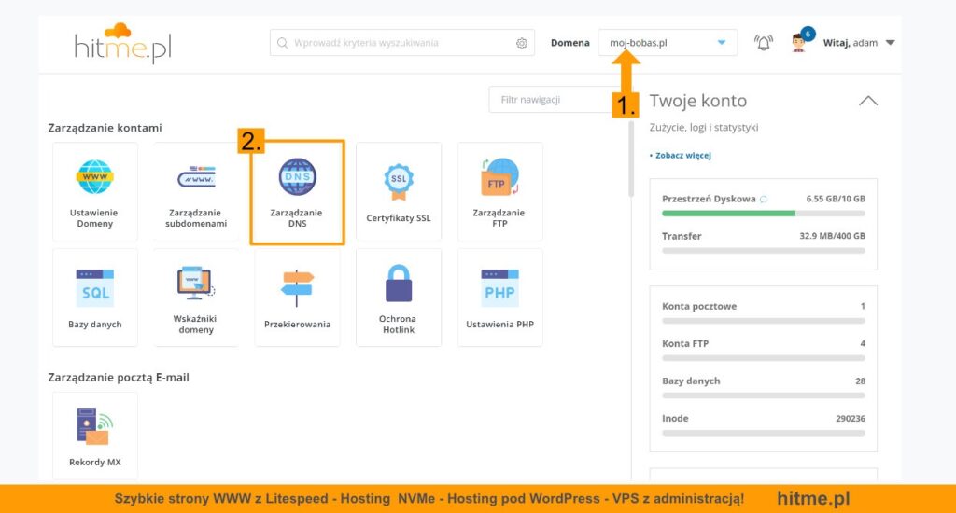956x513 pixels.
Task: Open Zarządzanie subdomenami tile
Action: (196, 191)
